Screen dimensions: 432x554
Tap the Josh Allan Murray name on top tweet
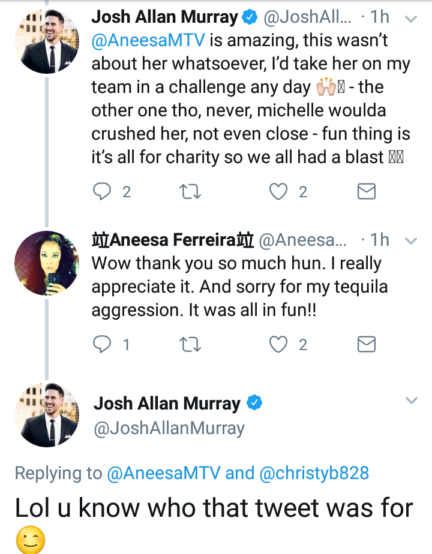165,17
